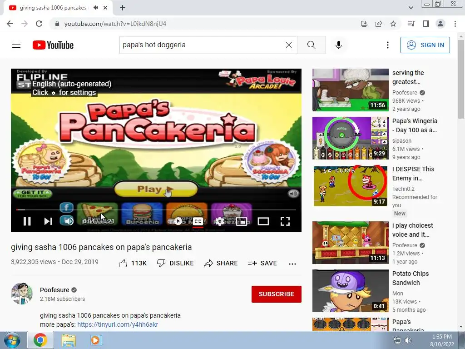Click the address bar URL

point(115,24)
